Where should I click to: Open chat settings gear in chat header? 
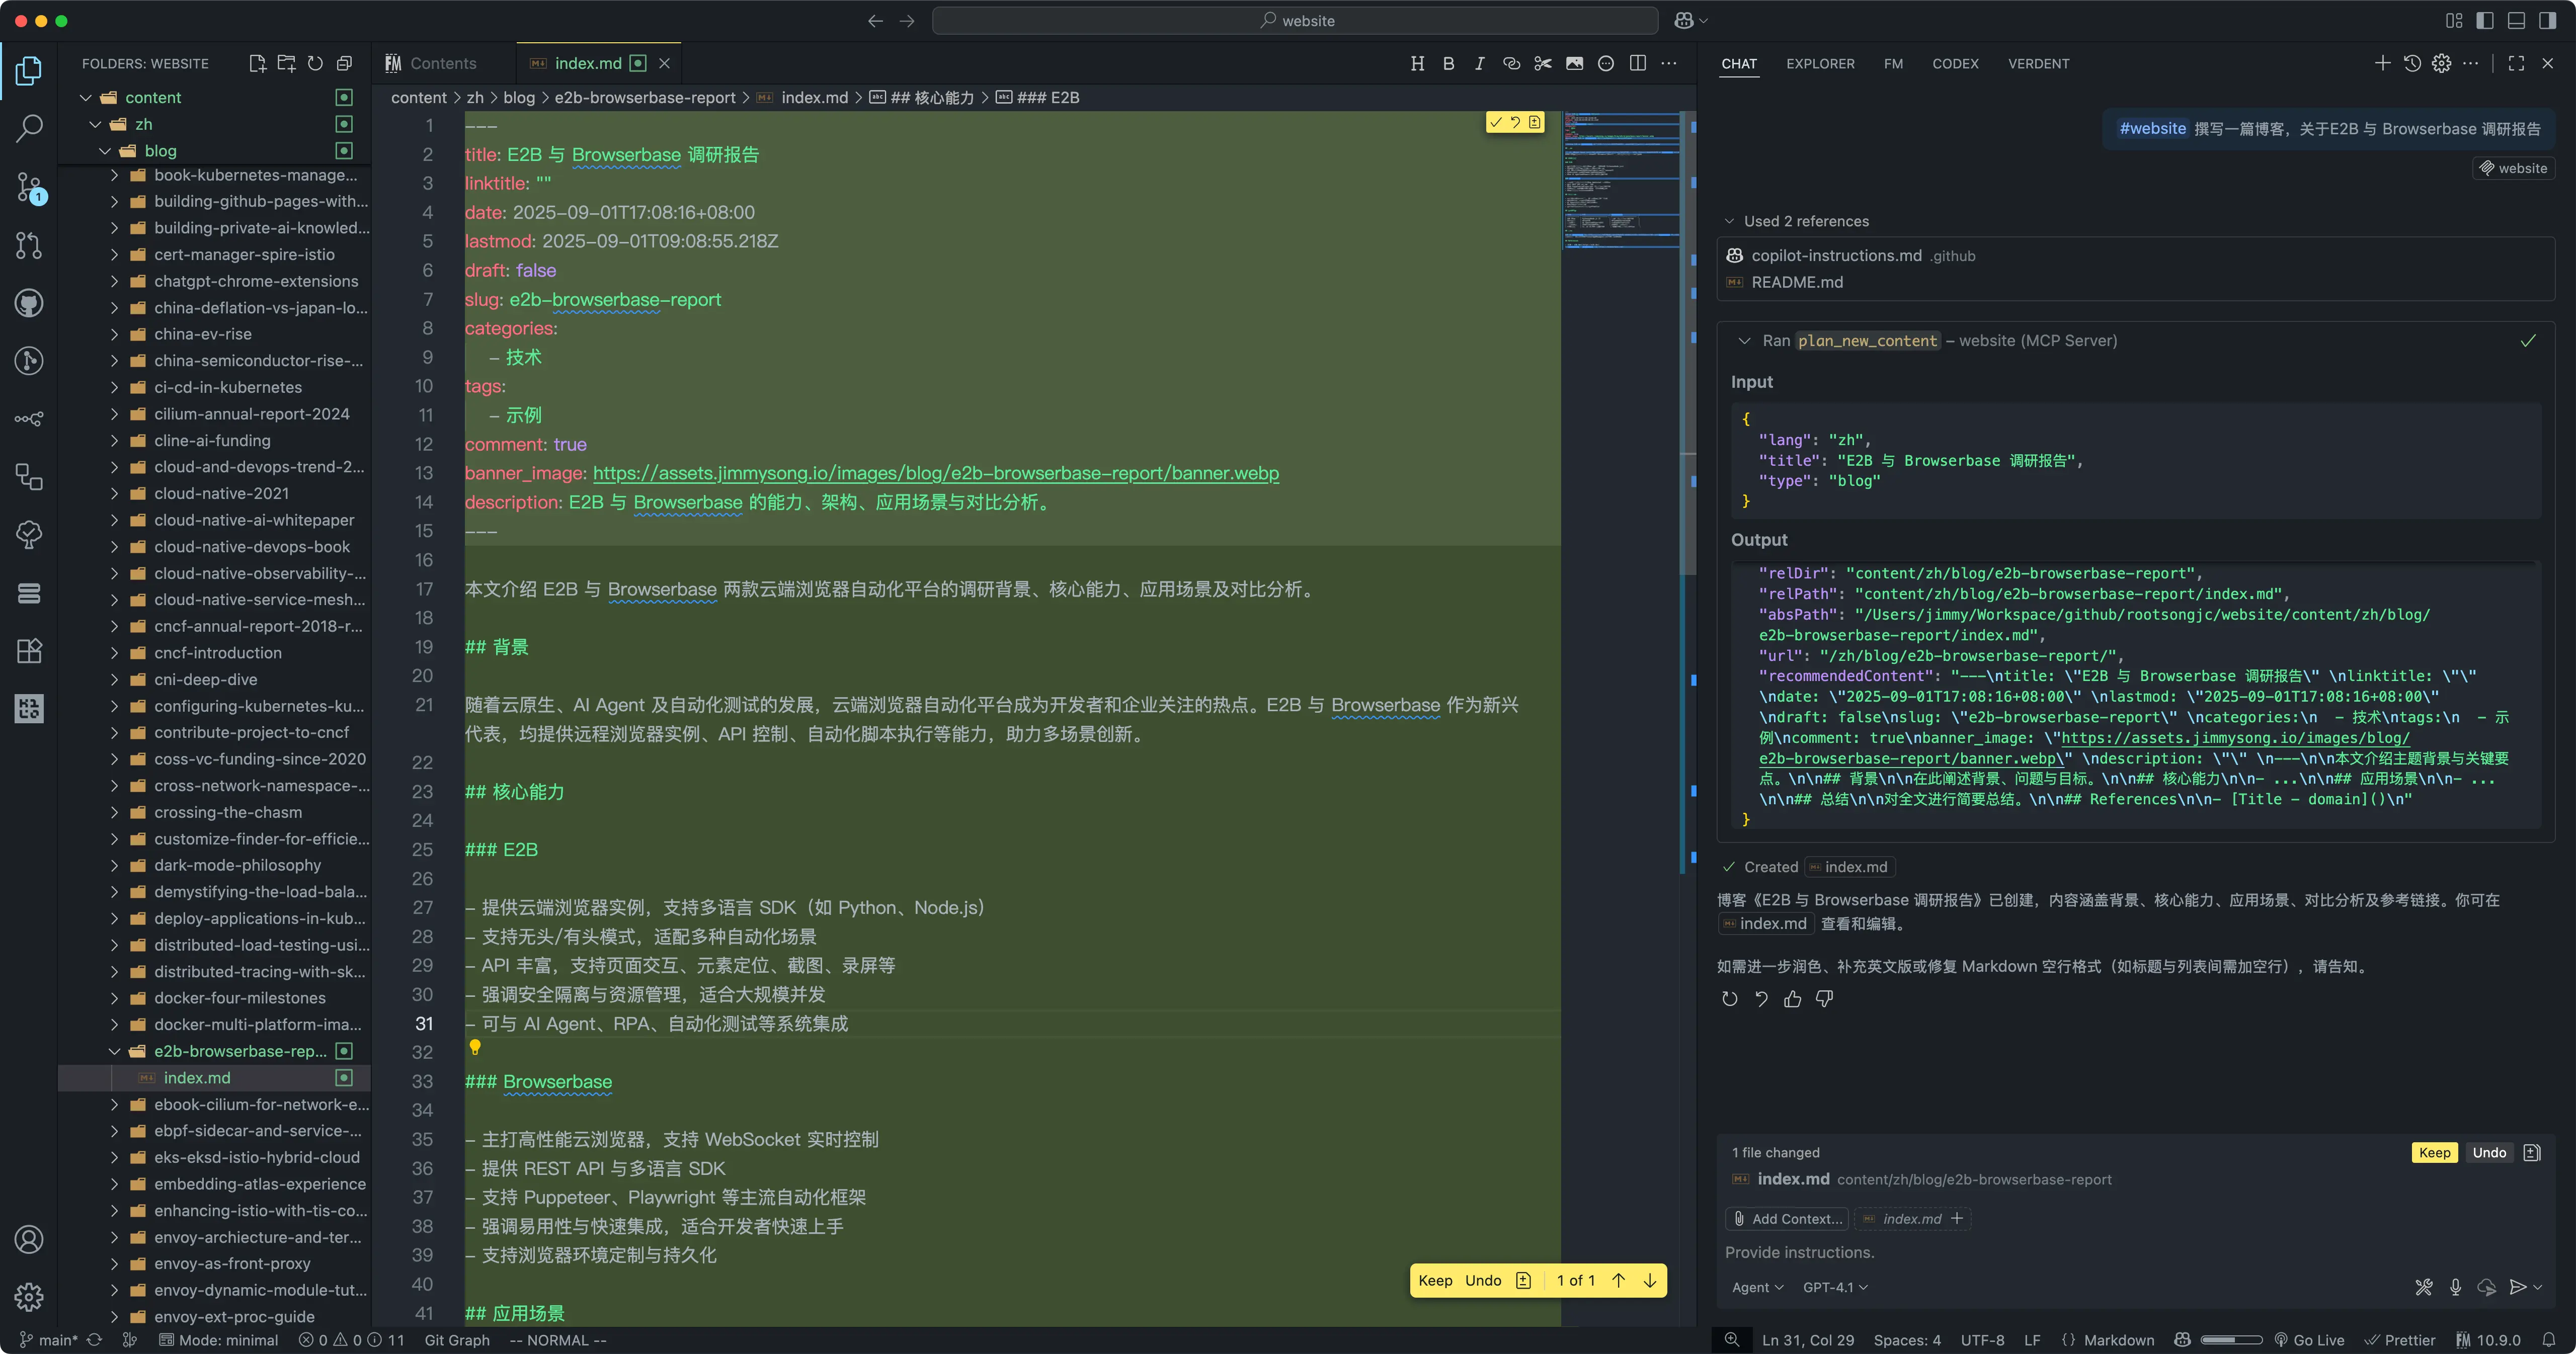click(x=2441, y=63)
